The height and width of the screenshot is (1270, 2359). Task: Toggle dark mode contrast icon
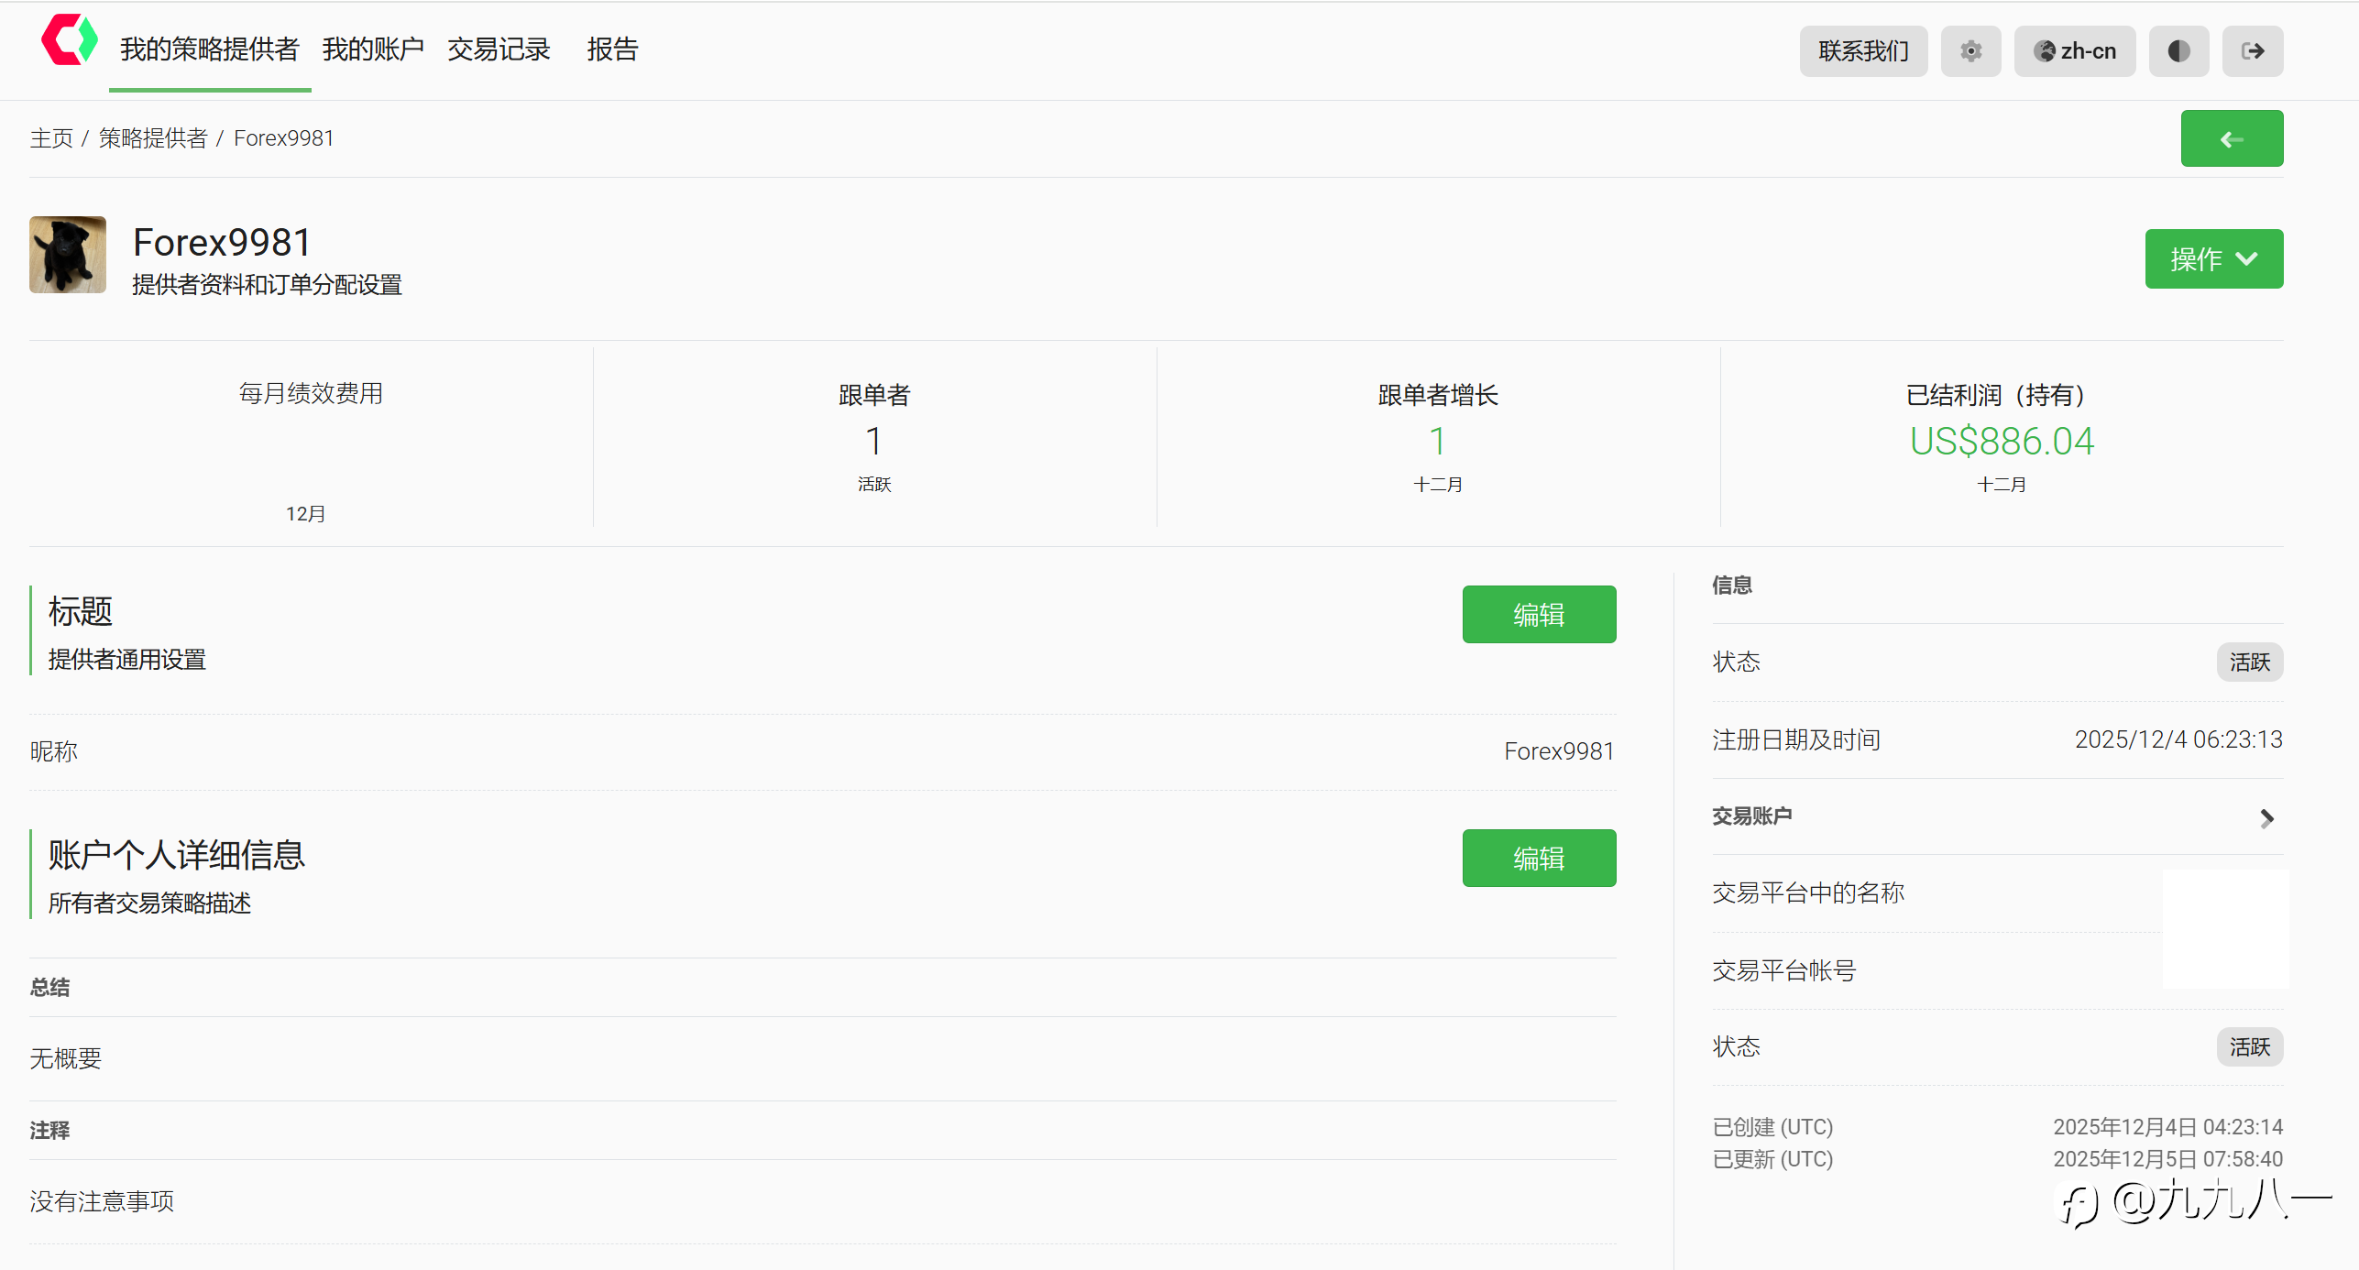tap(2178, 51)
